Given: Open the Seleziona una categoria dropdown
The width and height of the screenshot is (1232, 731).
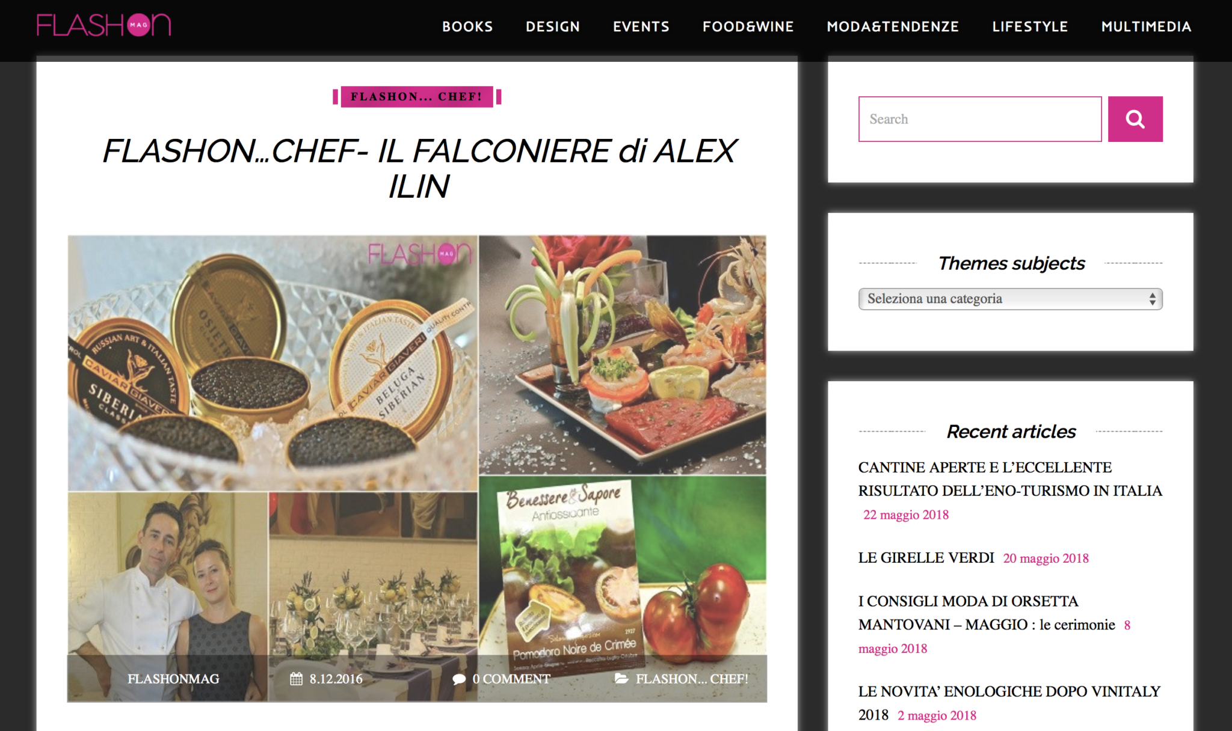Looking at the screenshot, I should (x=1010, y=299).
